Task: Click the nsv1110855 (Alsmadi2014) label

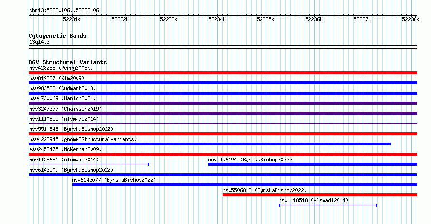Action: click(x=64, y=119)
